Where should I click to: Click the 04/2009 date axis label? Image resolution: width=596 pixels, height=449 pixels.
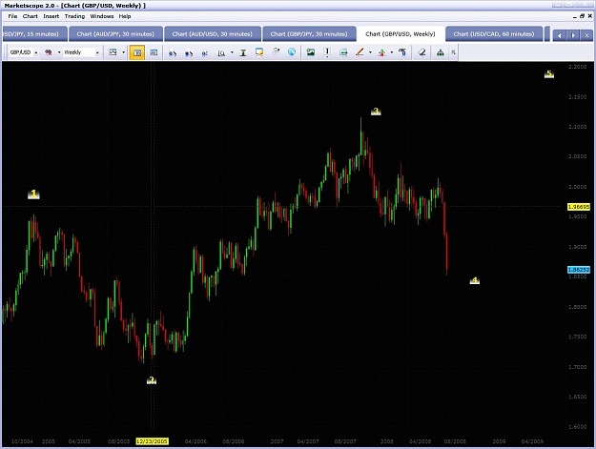(x=532, y=441)
